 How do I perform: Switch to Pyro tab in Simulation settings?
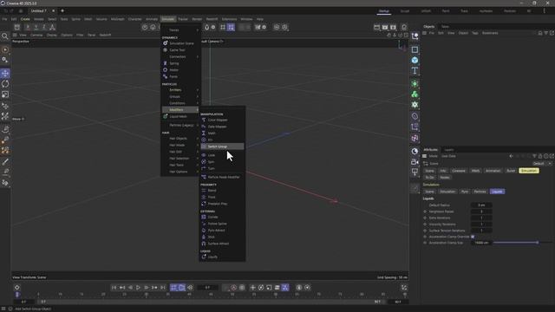[465, 192]
